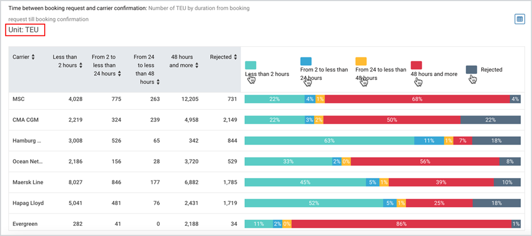Sort by From 2 to less than 24 hours
The width and height of the screenshot is (532, 236).
tap(119, 74)
